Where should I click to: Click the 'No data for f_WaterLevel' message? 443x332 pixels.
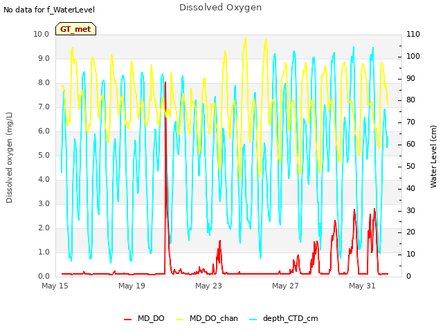tap(49, 10)
